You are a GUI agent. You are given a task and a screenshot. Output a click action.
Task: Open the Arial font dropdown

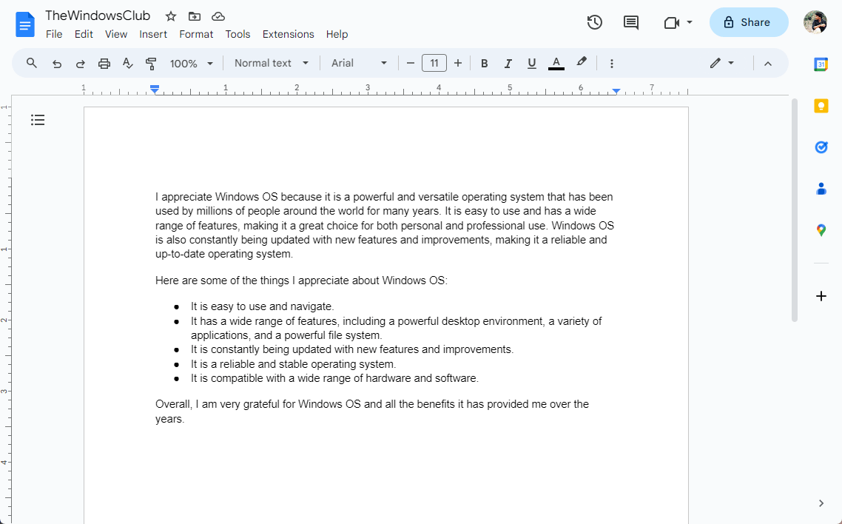point(360,64)
